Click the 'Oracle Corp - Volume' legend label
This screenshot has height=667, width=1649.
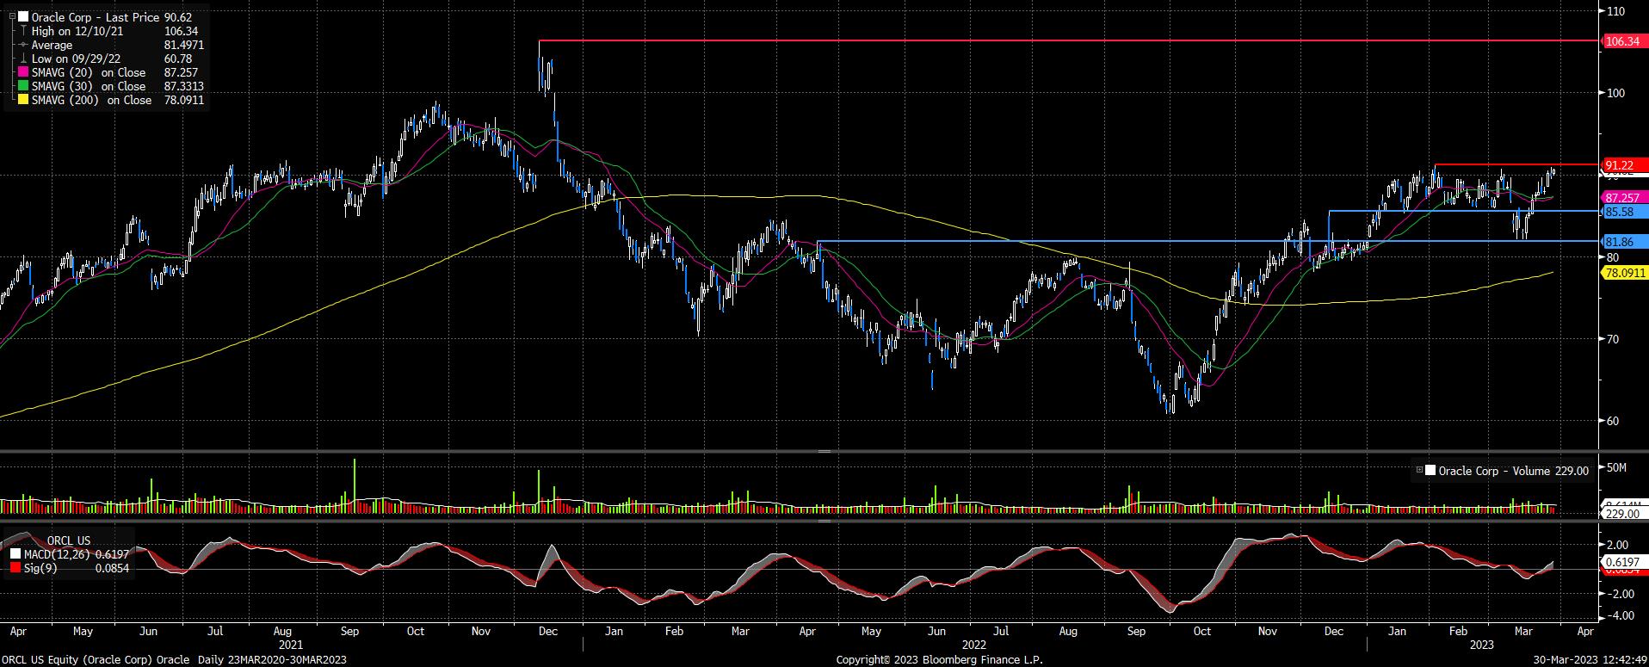[x=1493, y=471]
